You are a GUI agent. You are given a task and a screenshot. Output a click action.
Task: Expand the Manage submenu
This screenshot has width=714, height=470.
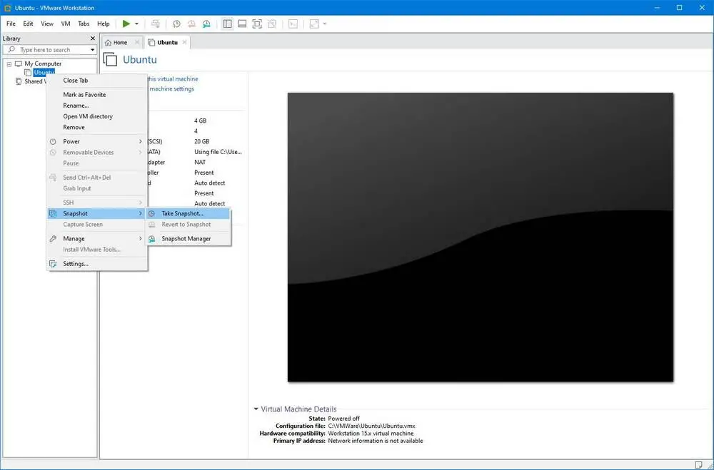point(97,238)
